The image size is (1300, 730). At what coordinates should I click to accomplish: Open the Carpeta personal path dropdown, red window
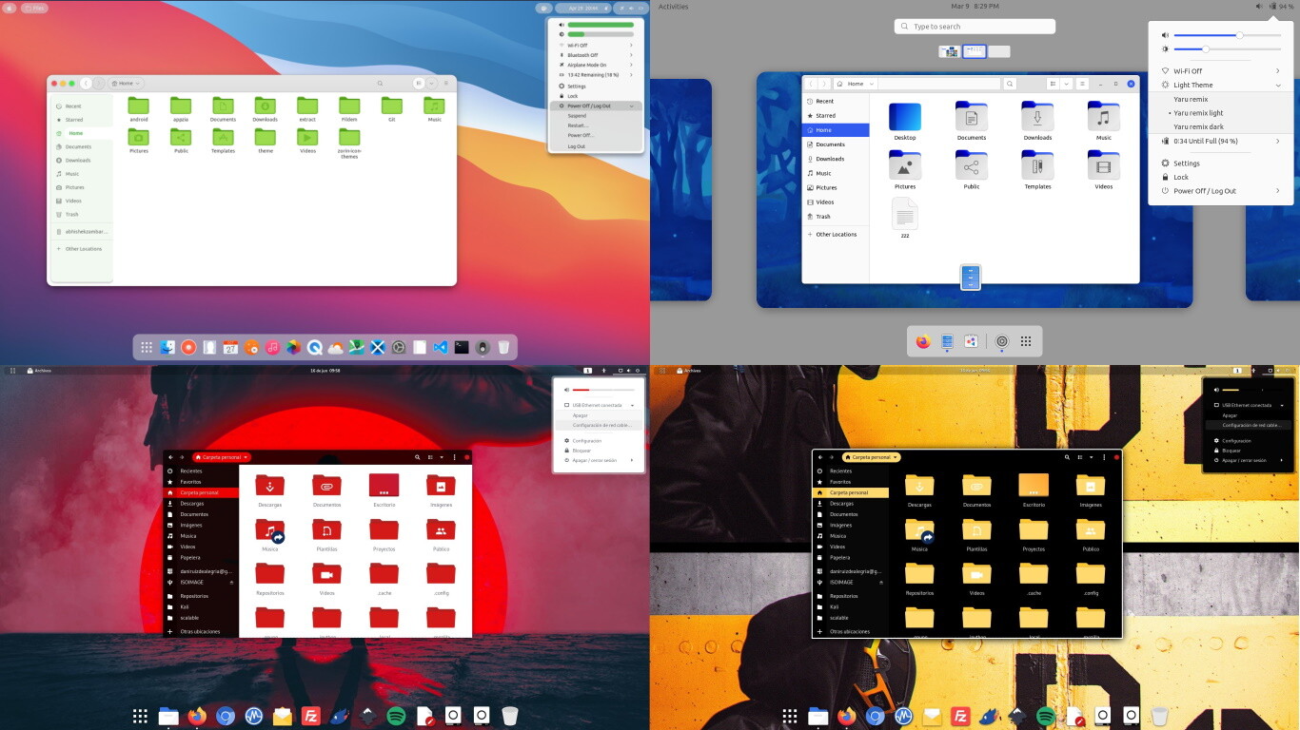[x=222, y=457]
